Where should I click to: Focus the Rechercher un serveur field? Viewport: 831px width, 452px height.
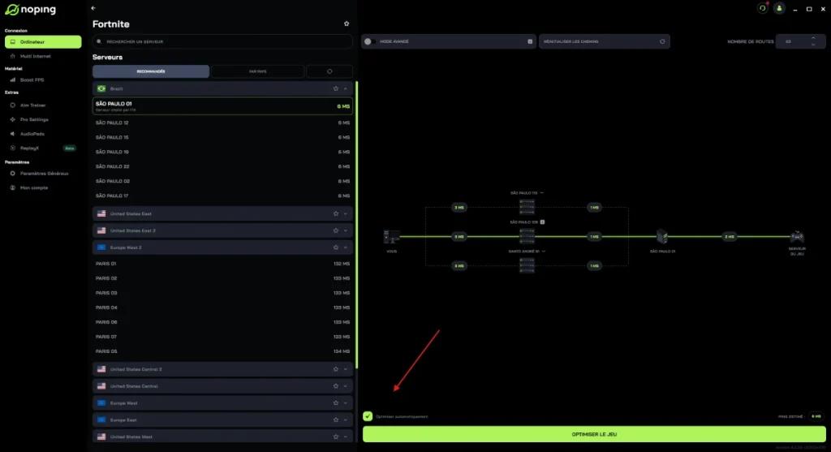(x=222, y=41)
